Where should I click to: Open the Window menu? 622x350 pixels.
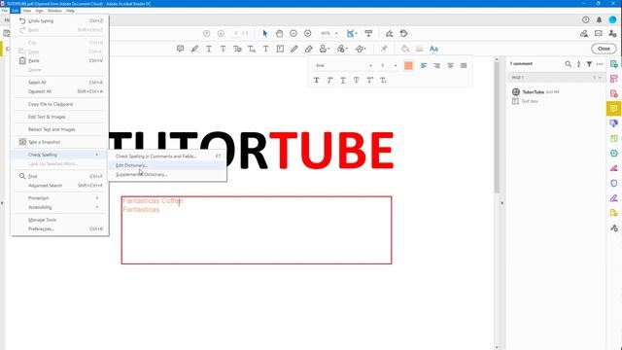click(54, 11)
